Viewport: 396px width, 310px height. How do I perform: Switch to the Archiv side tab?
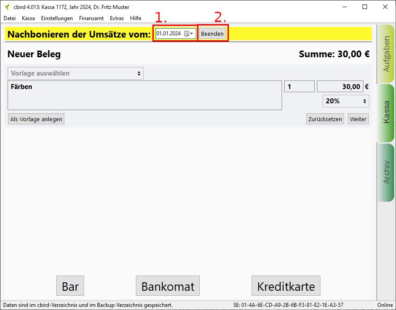pyautogui.click(x=386, y=172)
